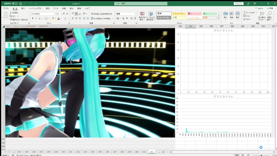Click the Increase Indent icon
Image resolution: width=277 pixels, height=156 pixels.
click(88, 18)
